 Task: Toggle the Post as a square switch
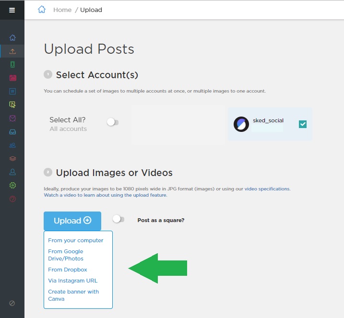(x=118, y=219)
